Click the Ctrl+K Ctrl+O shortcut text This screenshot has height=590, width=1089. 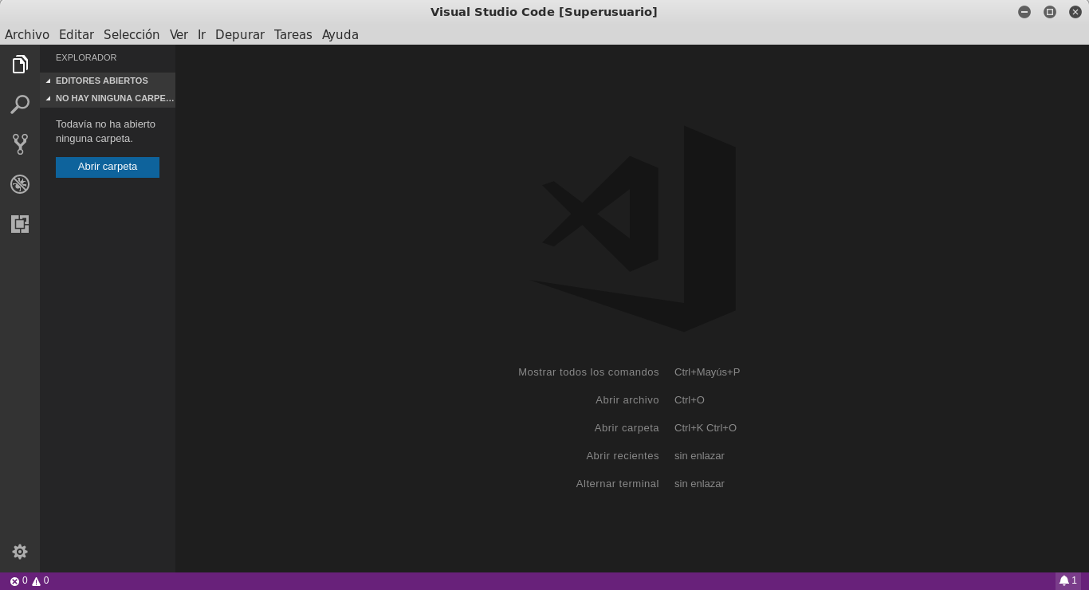click(x=706, y=428)
